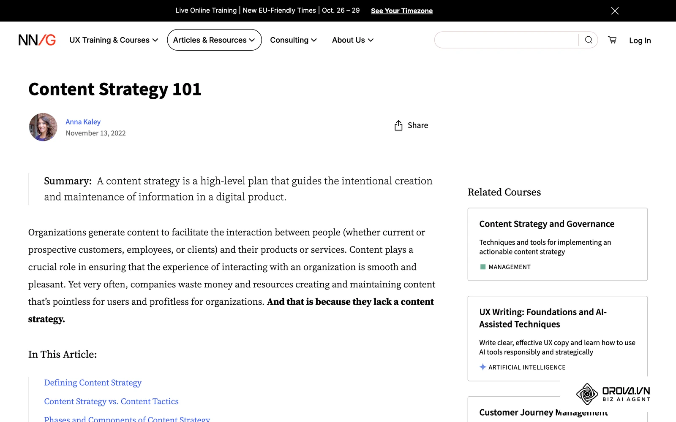Click the Log In link

coord(640,41)
